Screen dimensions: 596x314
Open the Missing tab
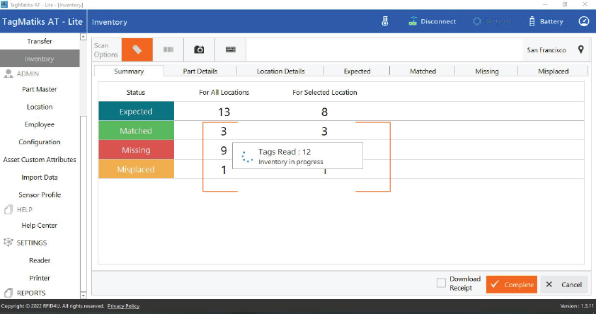[486, 71]
